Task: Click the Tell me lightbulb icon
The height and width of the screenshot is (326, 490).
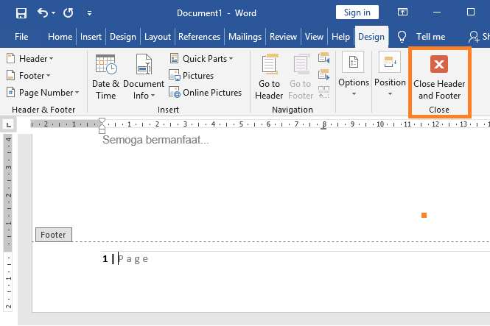Action: click(402, 37)
